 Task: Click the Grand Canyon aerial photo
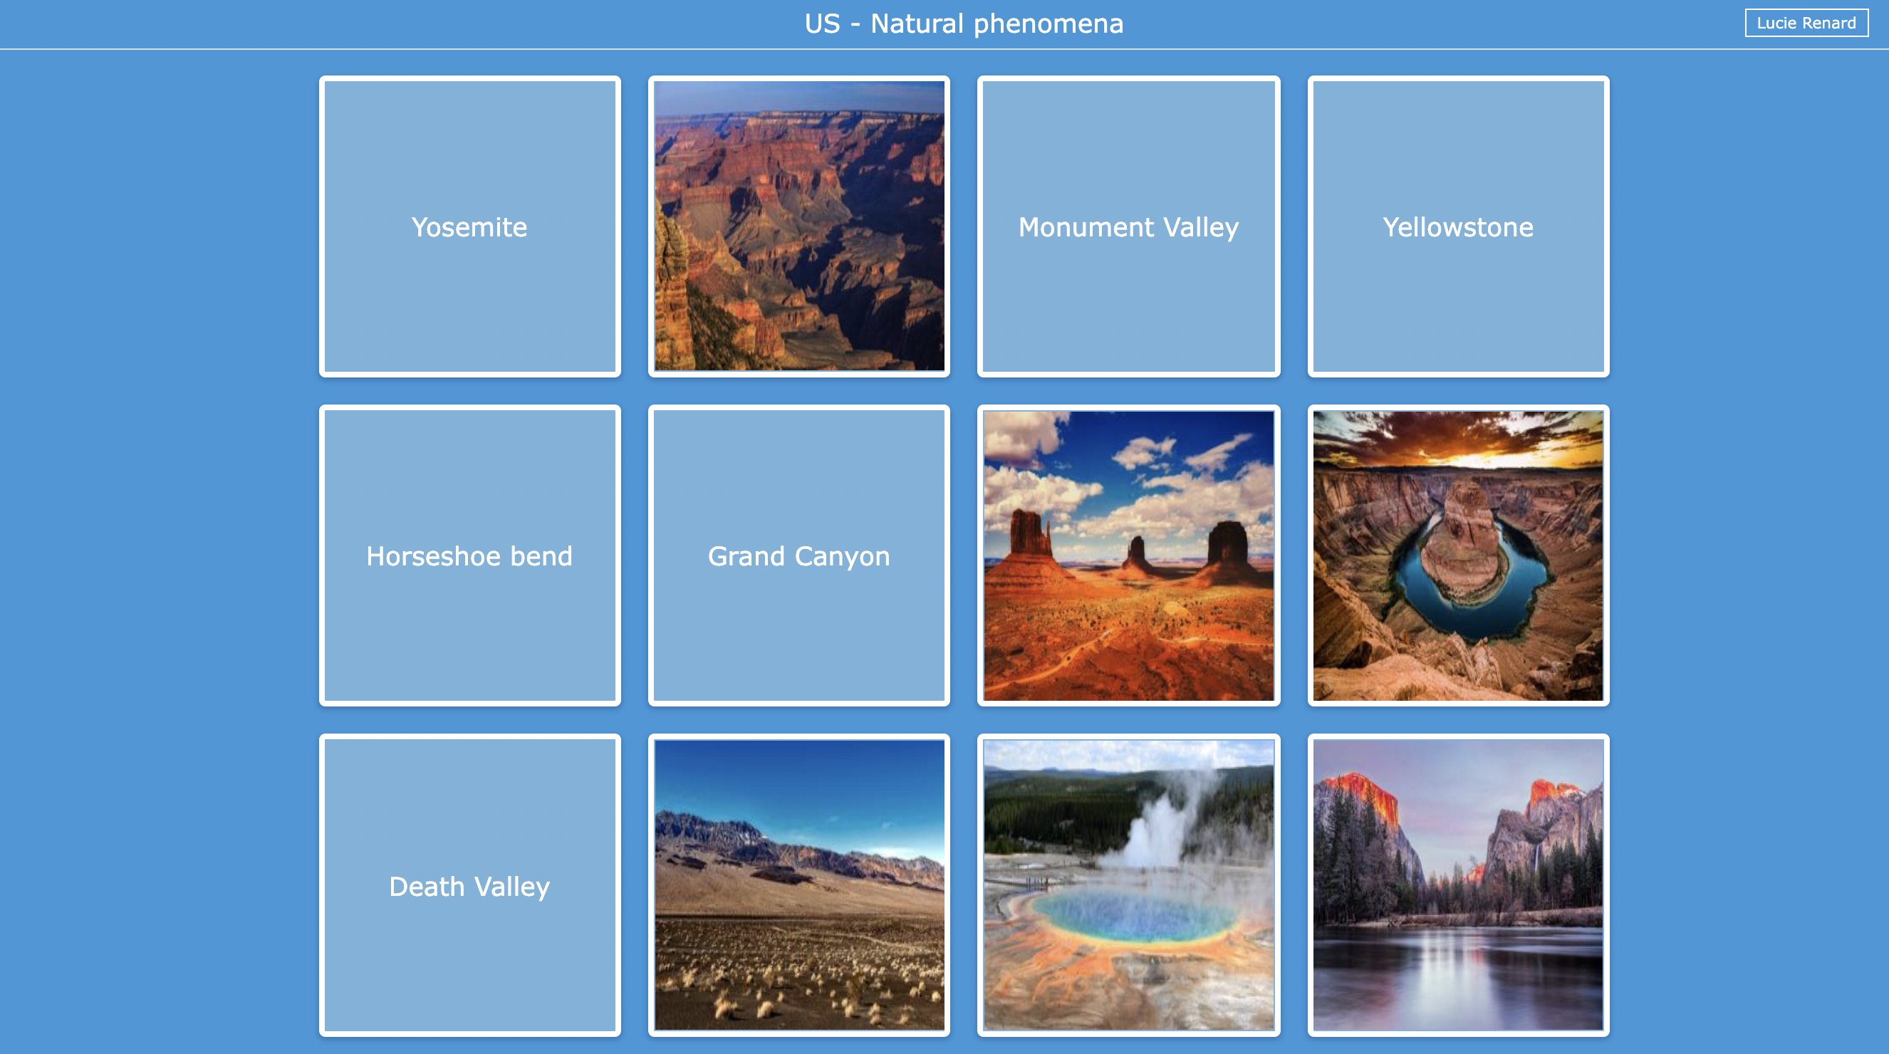coord(798,227)
